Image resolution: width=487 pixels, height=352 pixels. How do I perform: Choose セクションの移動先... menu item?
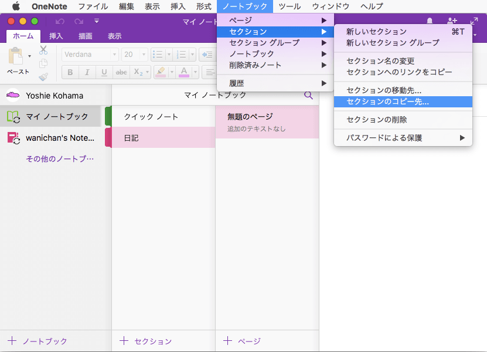403,90
